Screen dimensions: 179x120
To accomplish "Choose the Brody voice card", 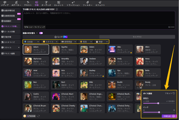I will point(148,85).
